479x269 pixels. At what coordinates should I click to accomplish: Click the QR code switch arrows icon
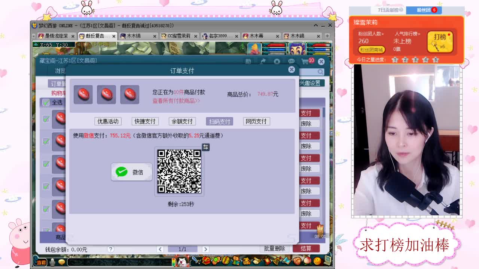click(x=205, y=147)
